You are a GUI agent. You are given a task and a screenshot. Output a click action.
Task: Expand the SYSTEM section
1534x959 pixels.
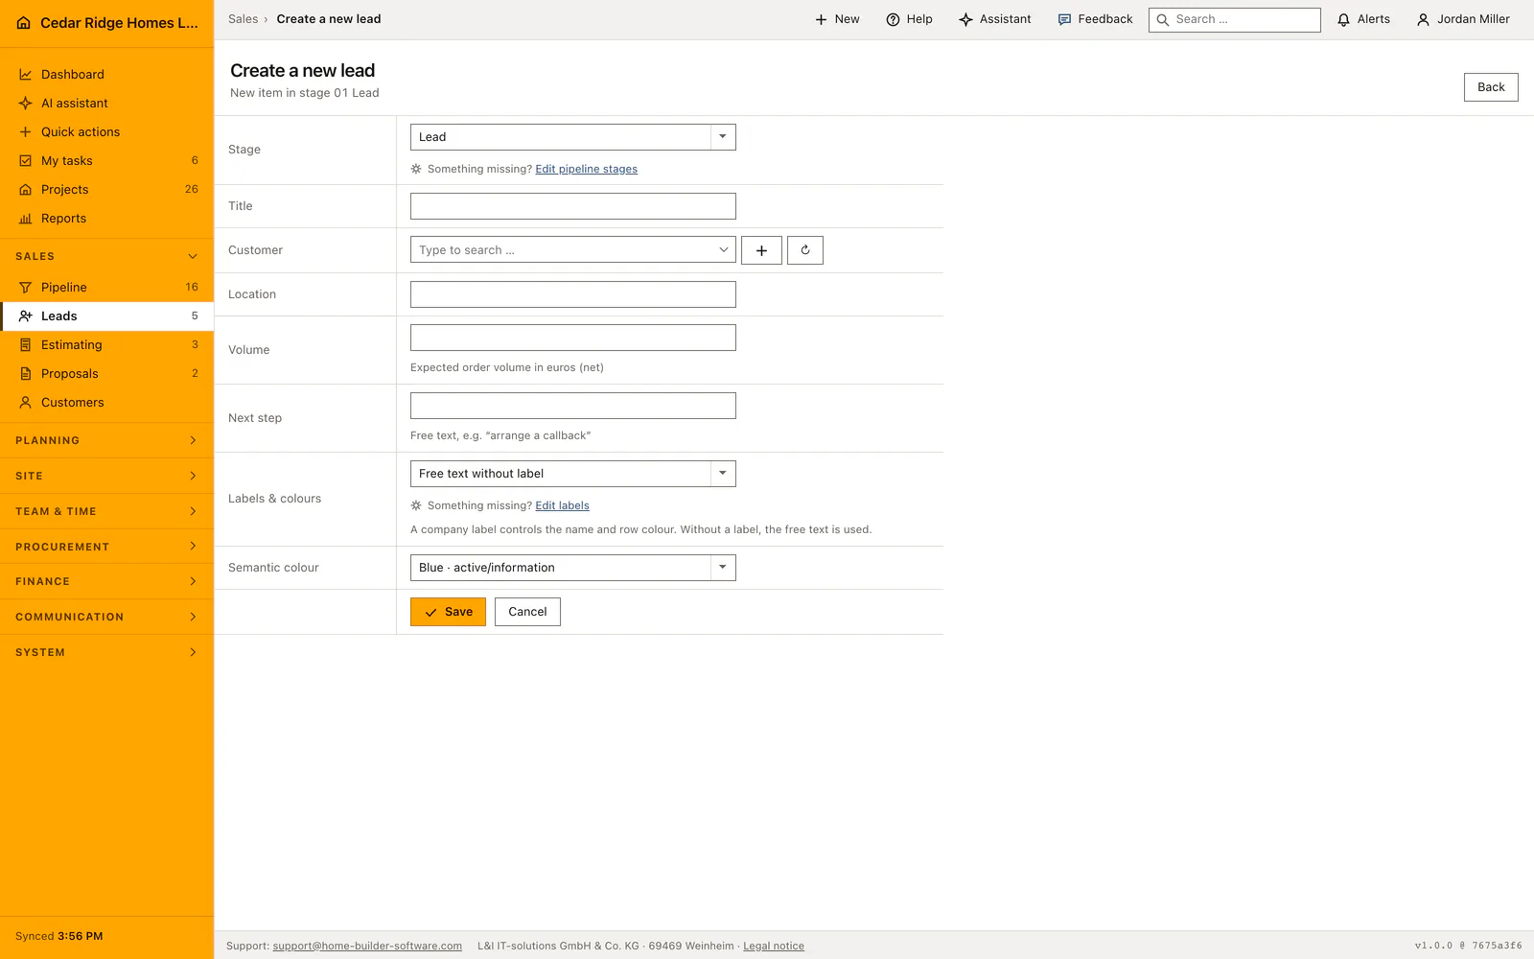point(106,652)
